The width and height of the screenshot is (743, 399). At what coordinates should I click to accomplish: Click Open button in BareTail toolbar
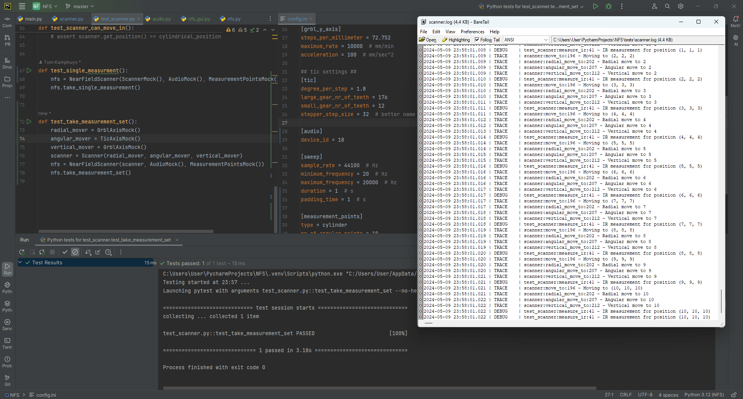click(428, 39)
